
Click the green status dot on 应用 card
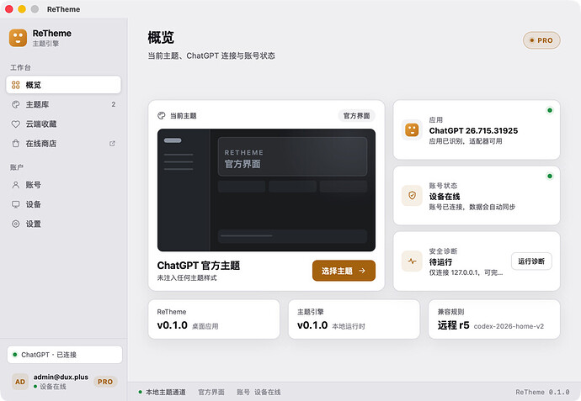pyautogui.click(x=550, y=110)
